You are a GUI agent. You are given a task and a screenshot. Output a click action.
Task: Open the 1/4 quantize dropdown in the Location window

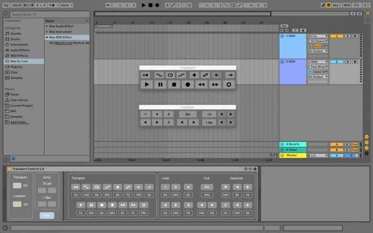[209, 114]
